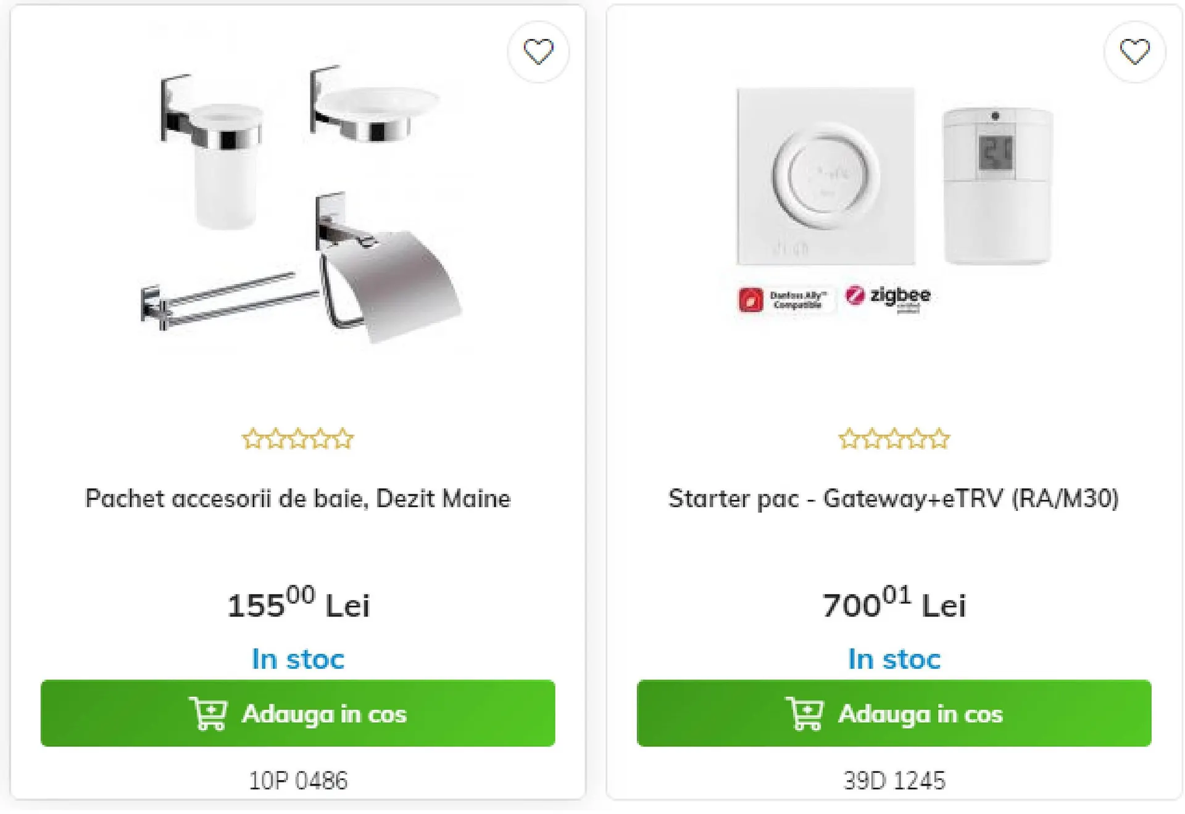
Task: Click product code 10P 0486
Action: pyautogui.click(x=298, y=781)
